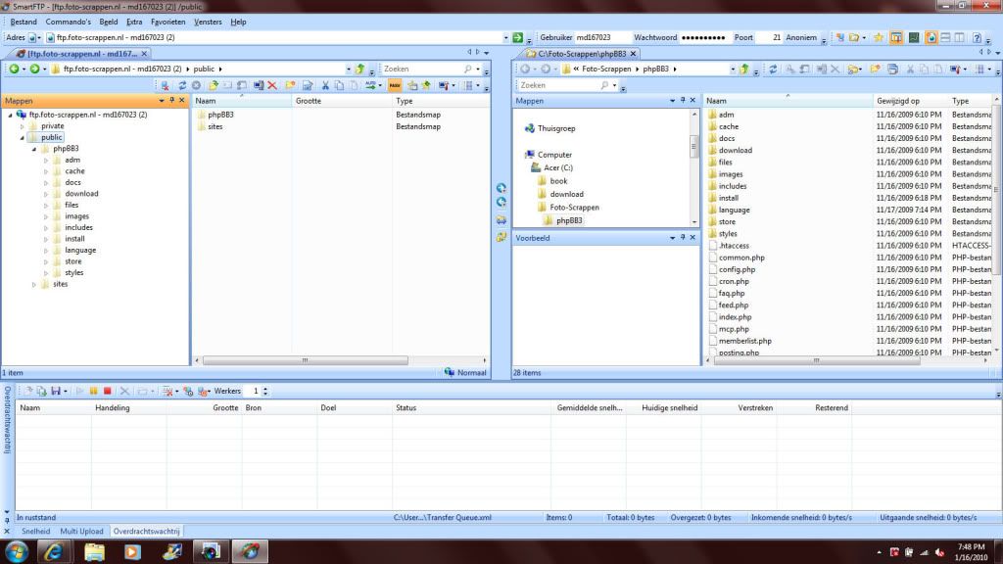Refresh the local phpBB3 folder listing
This screenshot has height=564, width=1003.
coord(773,69)
